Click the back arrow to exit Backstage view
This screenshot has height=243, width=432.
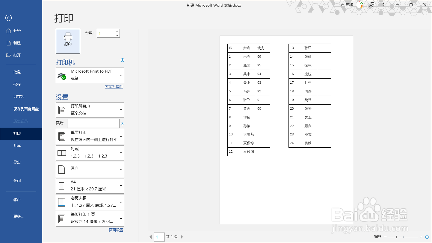tap(8, 18)
